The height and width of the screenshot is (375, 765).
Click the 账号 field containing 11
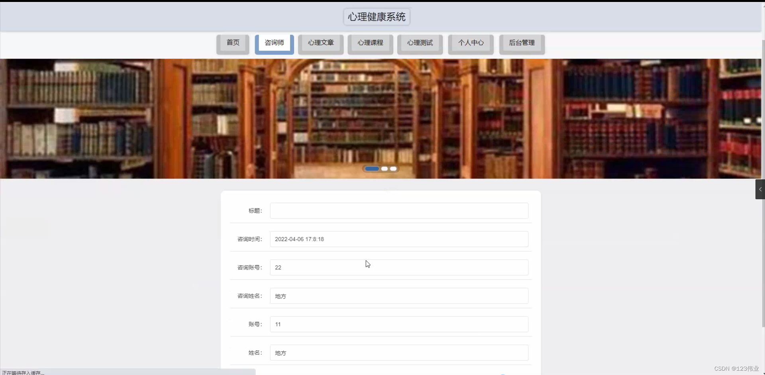(x=398, y=324)
